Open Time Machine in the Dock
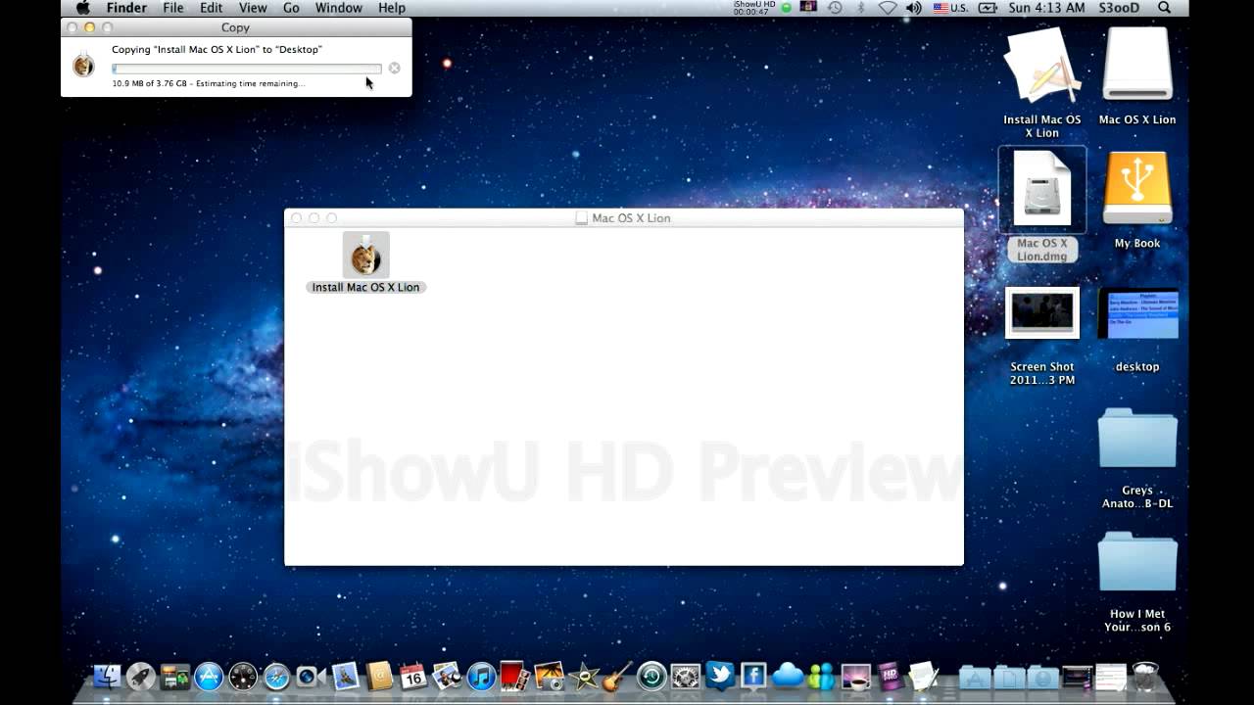The height and width of the screenshot is (705, 1254). coord(651,676)
